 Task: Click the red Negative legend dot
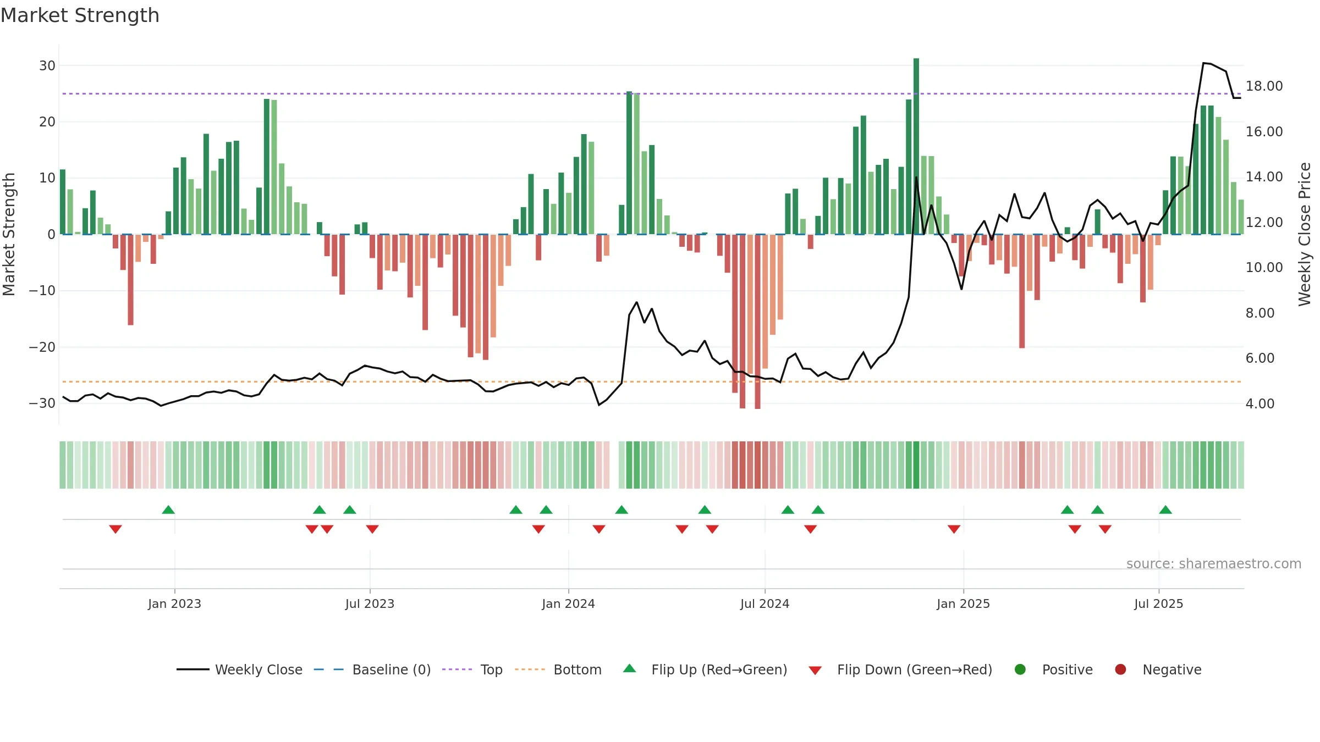1120,669
